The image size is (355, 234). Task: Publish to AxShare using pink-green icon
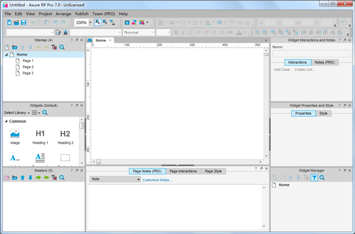(134, 22)
